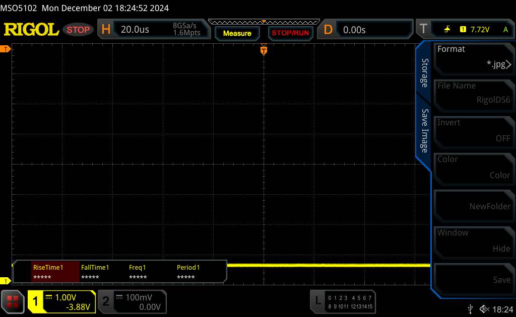The height and width of the screenshot is (317, 516).
Task: Change the Color setting dropdown
Action: (x=474, y=167)
